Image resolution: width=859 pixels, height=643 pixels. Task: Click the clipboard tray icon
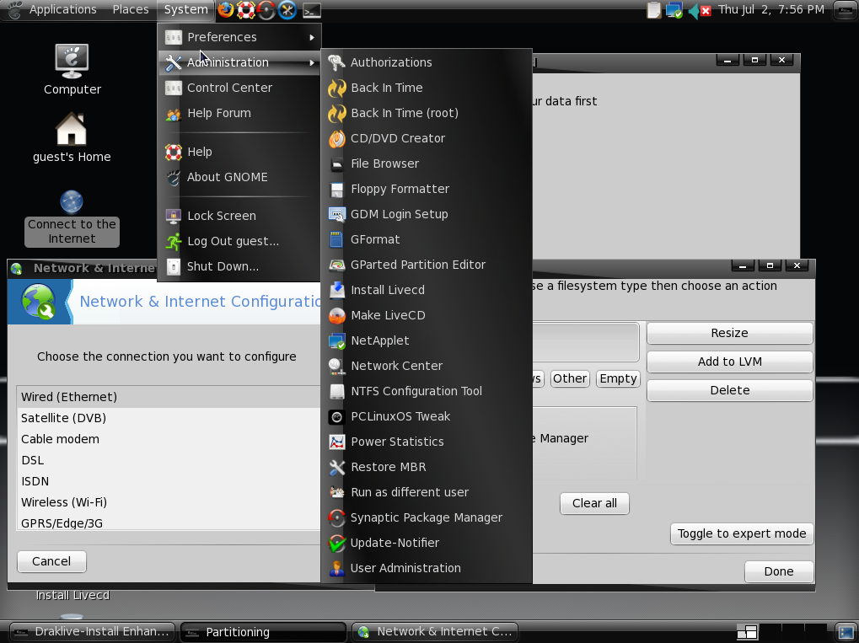[653, 10]
